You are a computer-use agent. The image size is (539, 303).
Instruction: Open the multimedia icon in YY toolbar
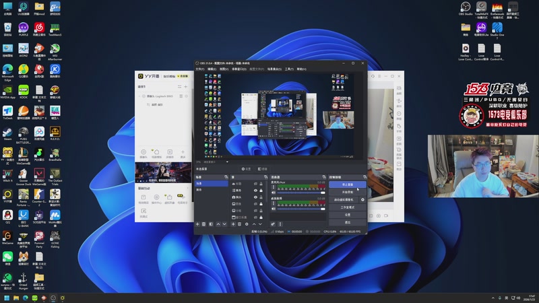click(x=170, y=154)
